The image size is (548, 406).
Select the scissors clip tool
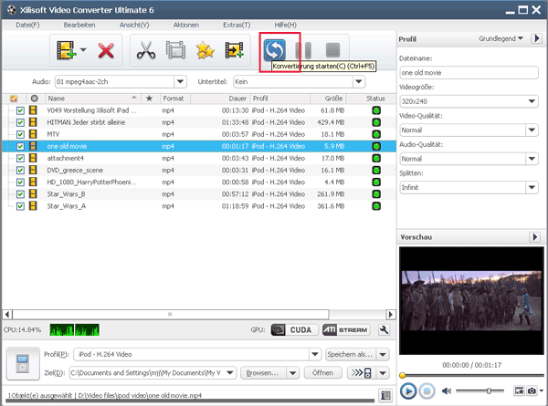pos(146,50)
